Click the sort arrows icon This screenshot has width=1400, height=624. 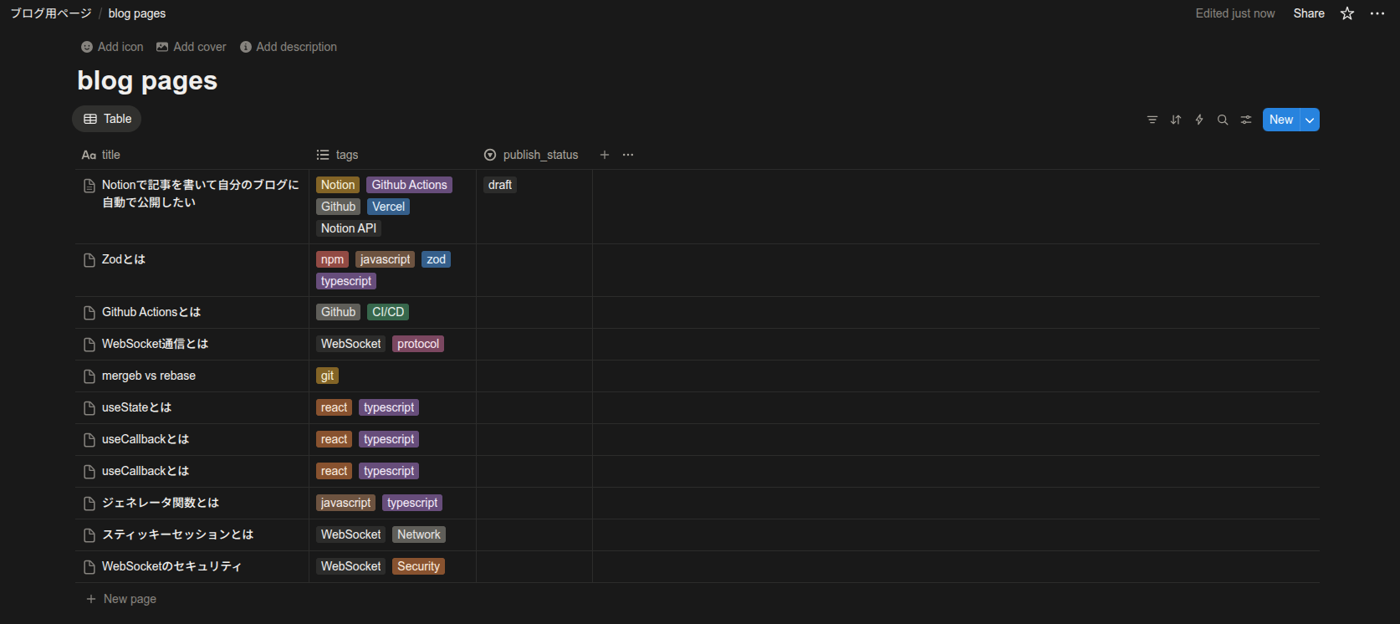pyautogui.click(x=1175, y=120)
